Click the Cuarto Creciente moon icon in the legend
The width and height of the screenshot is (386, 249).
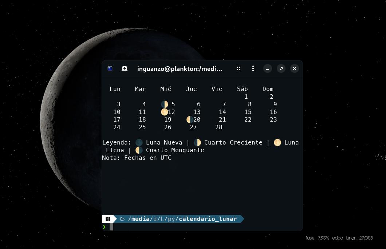(x=197, y=142)
